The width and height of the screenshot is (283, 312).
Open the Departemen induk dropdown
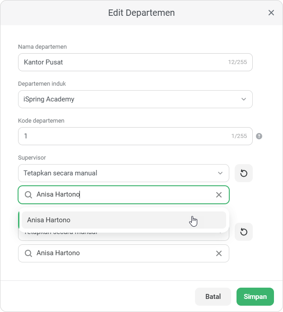coord(135,99)
